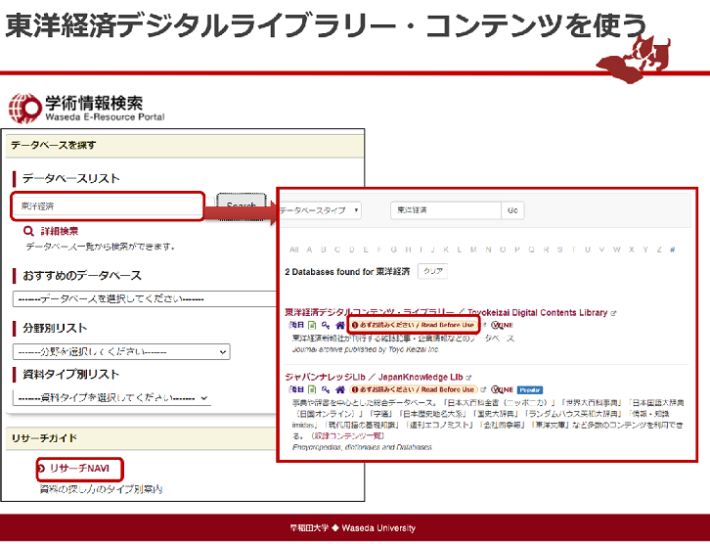Expand the 分野別リスト field dropdown
The height and width of the screenshot is (544, 710).
point(121,352)
